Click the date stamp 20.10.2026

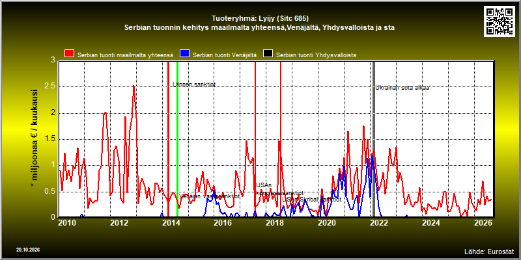click(x=28, y=250)
